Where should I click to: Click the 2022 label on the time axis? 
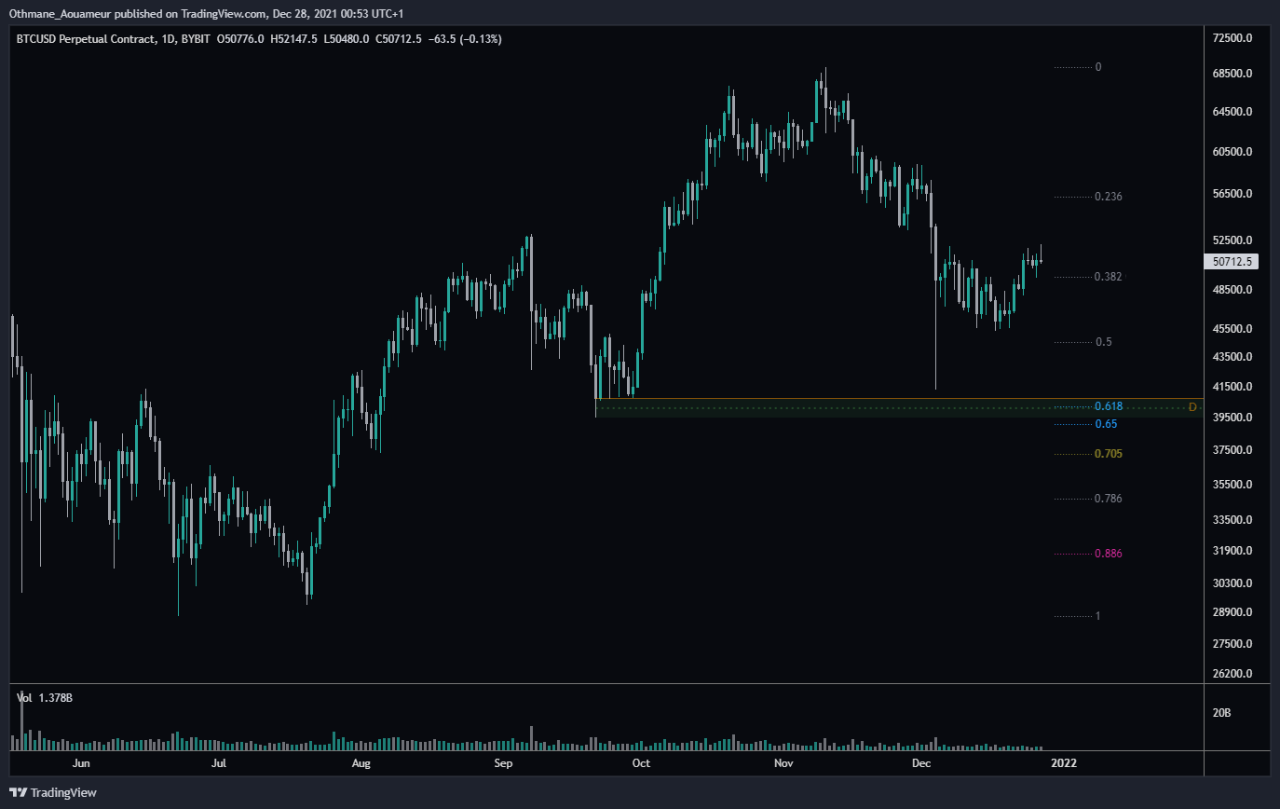(1064, 763)
